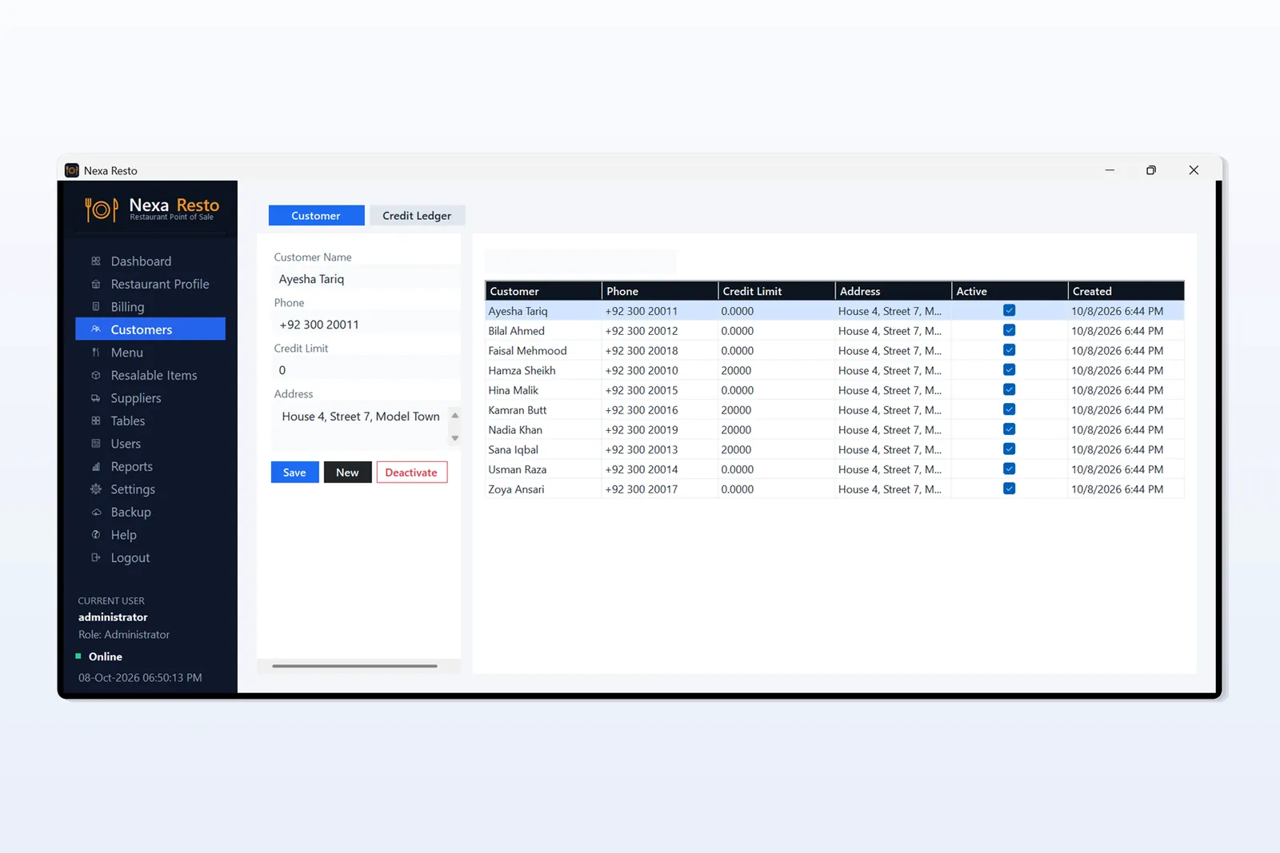Open the Suppliers truck icon
The image size is (1280, 853).
[96, 398]
